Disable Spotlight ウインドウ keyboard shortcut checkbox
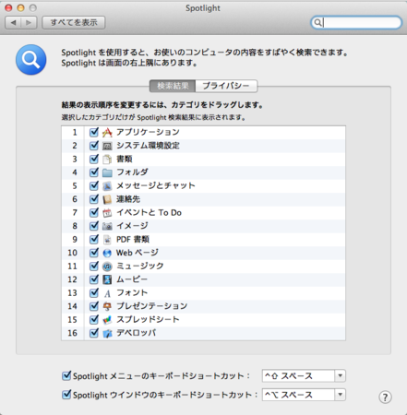407x415 pixels. pyautogui.click(x=66, y=395)
